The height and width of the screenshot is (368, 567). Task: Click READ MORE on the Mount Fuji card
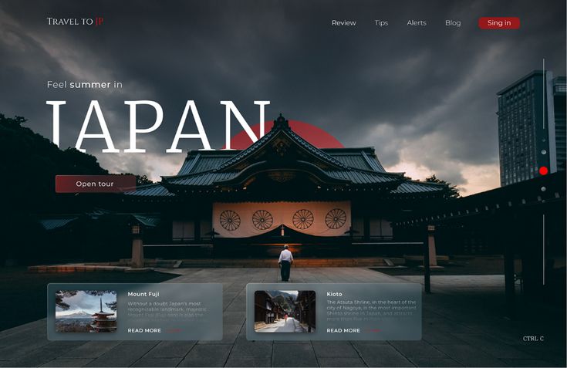[144, 330]
